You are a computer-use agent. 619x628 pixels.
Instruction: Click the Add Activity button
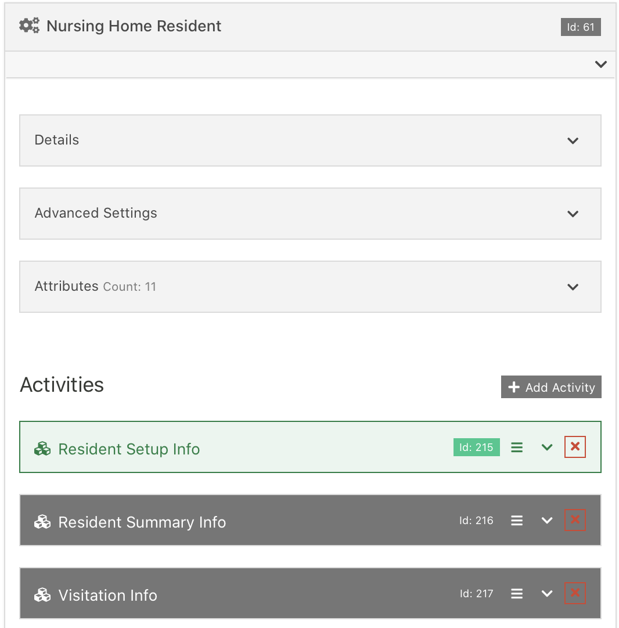(551, 387)
